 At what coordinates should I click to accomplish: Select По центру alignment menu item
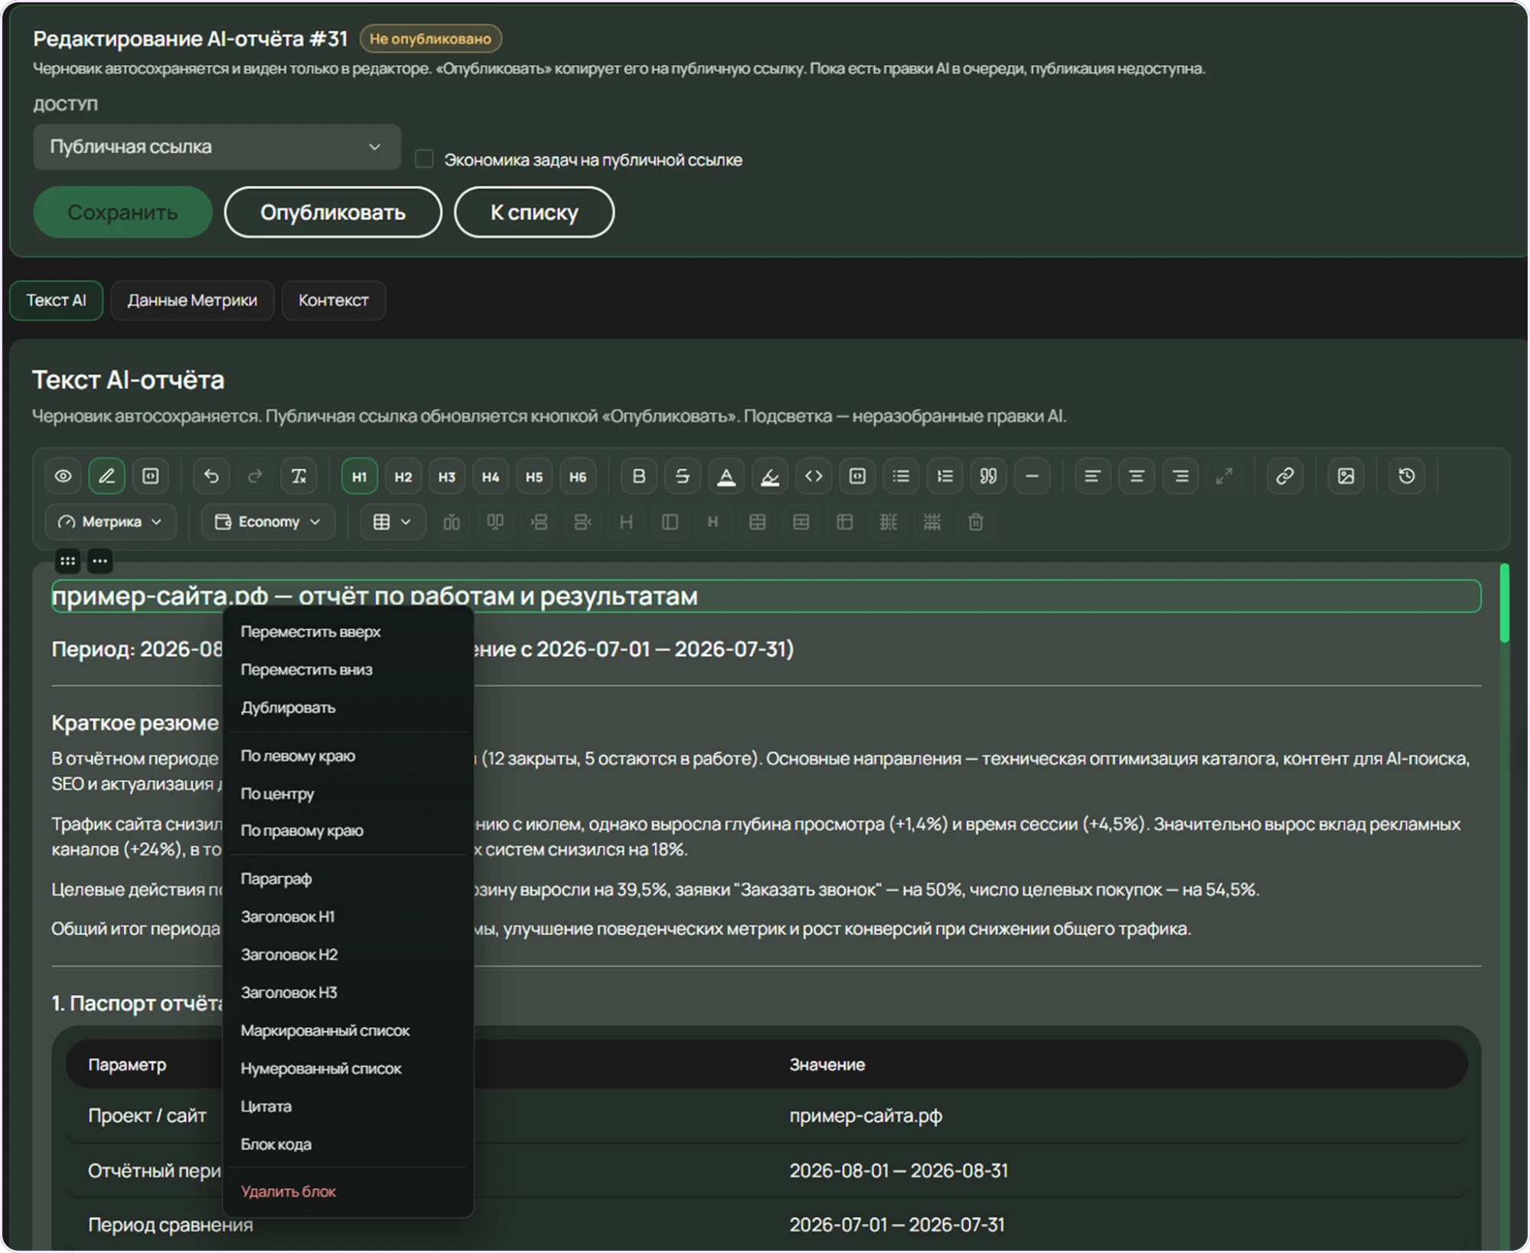coord(347,794)
